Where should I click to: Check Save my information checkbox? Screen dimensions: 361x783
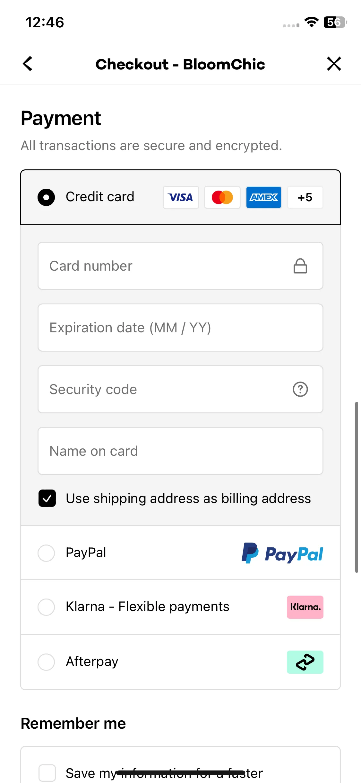(x=47, y=773)
